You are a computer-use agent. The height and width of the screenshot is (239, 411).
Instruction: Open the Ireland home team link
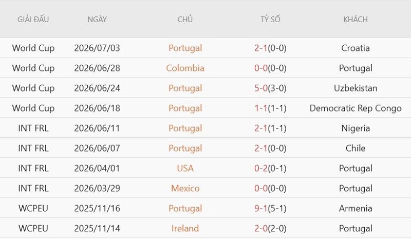click(185, 228)
